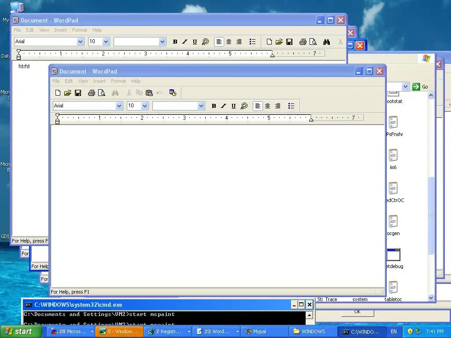Select Center alignment in front WordPad

click(x=267, y=106)
